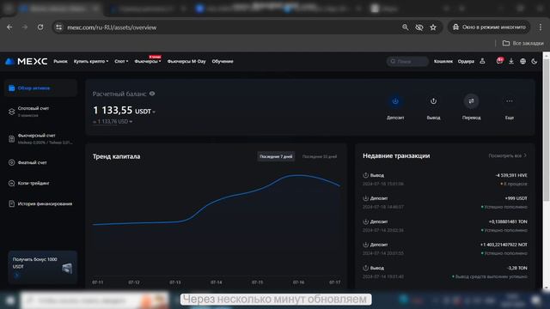Open notifications bell with red badge
Image resolution: width=550 pixels, height=309 pixels.
tap(499, 61)
